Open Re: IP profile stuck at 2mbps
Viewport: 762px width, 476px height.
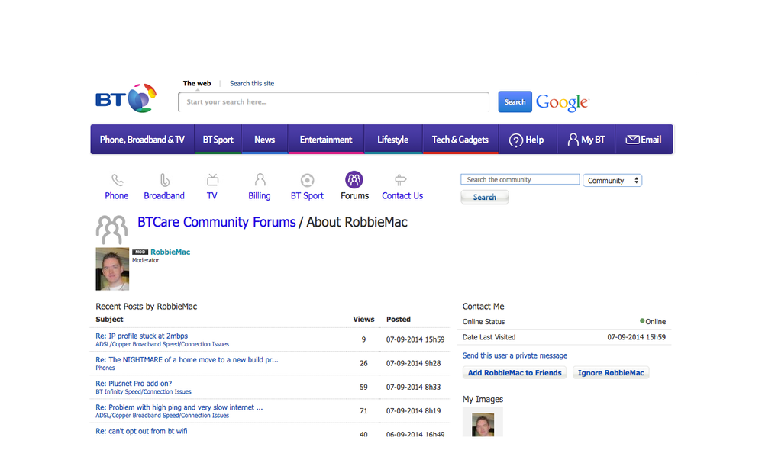141,336
